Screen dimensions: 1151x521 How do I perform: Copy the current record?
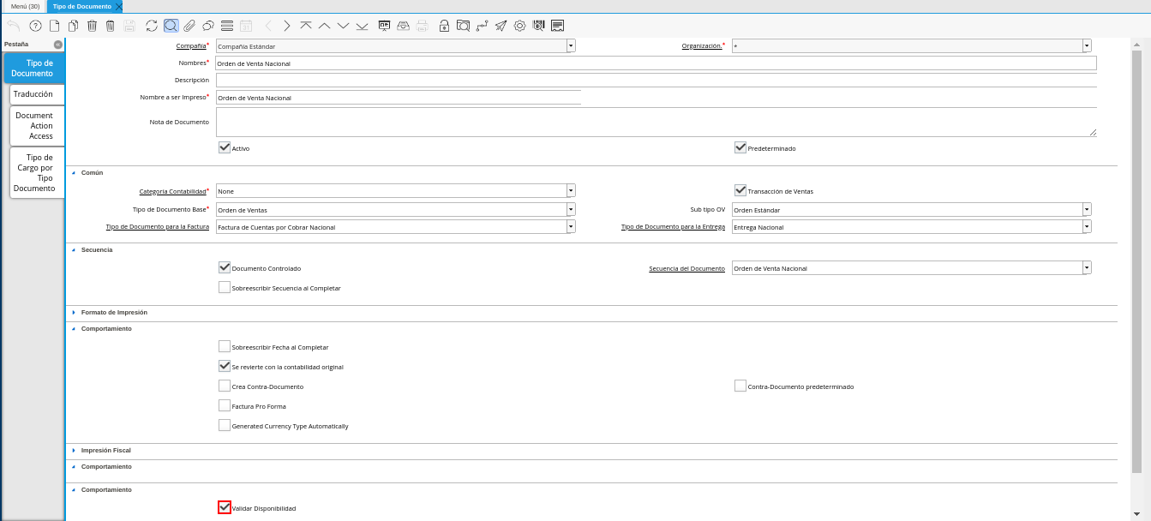click(74, 26)
